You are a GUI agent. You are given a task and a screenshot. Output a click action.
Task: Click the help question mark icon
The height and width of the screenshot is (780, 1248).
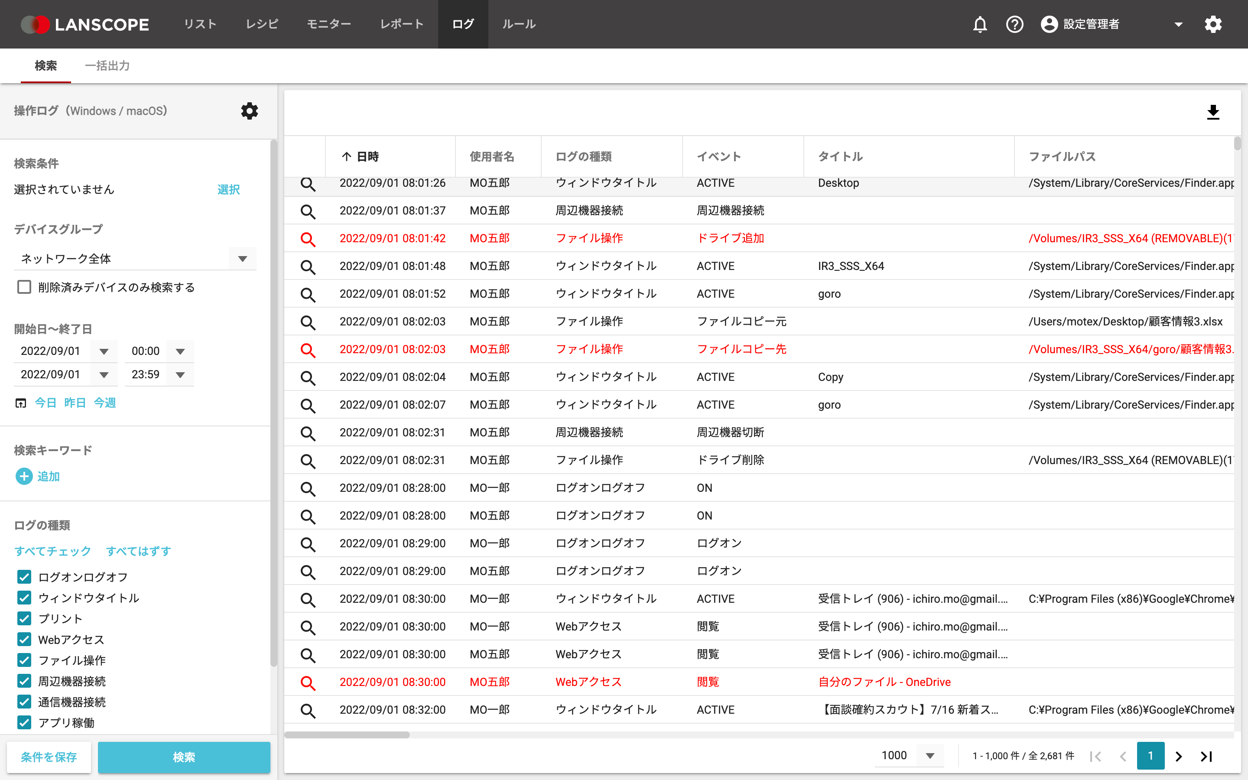pos(1014,24)
